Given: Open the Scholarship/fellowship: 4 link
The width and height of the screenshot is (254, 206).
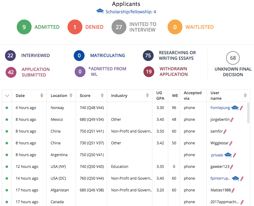Looking at the screenshot, I should coord(131,12).
